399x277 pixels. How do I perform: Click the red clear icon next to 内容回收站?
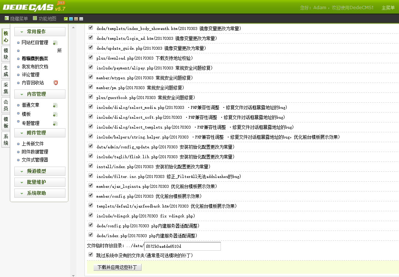coord(56,83)
